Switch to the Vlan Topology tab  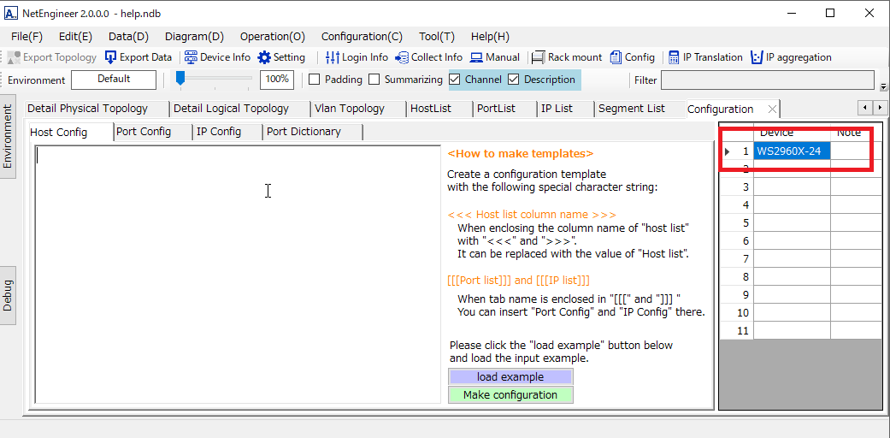pyautogui.click(x=349, y=109)
